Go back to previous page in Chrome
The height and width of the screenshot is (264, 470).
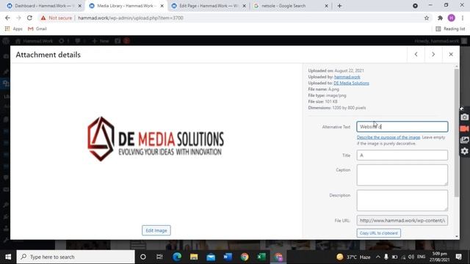pos(7,18)
